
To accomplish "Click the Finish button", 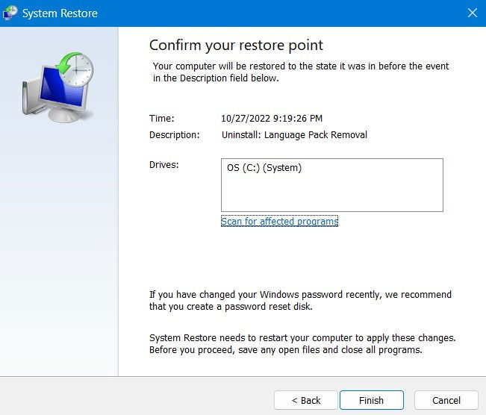I will (371, 400).
